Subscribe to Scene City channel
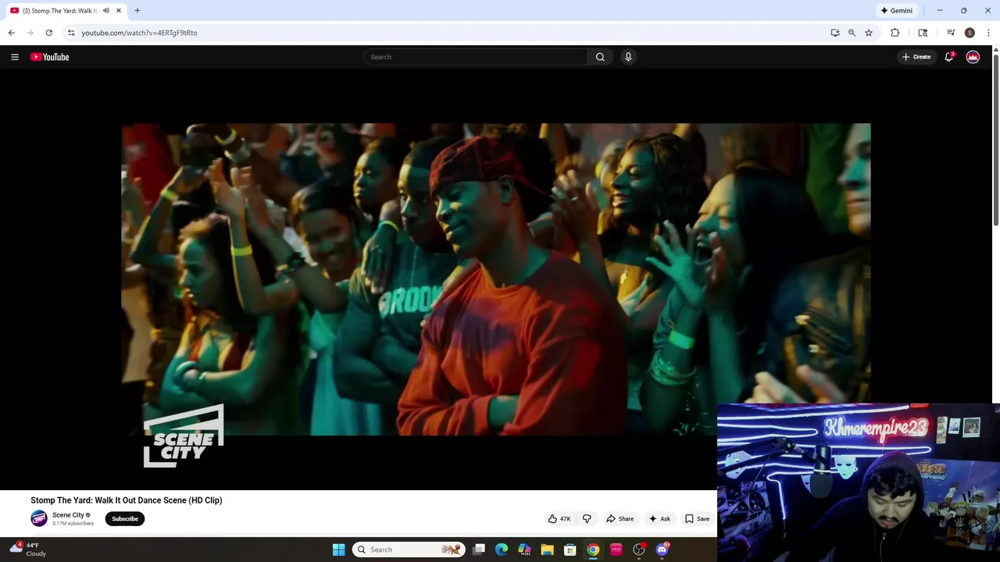 [124, 518]
